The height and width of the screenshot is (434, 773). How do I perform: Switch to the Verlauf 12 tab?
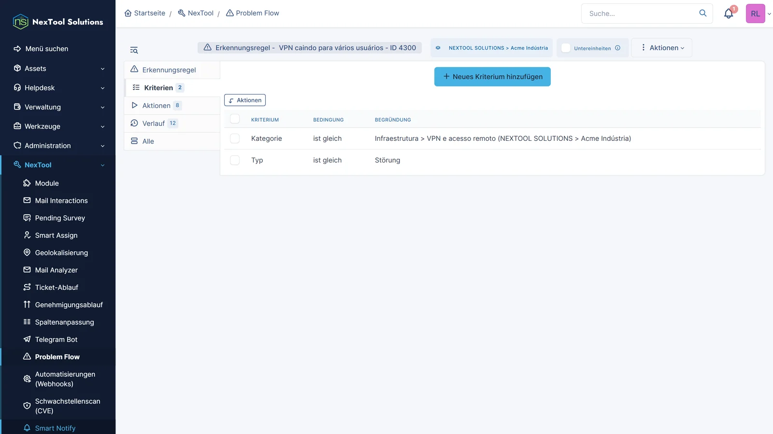[x=172, y=123]
